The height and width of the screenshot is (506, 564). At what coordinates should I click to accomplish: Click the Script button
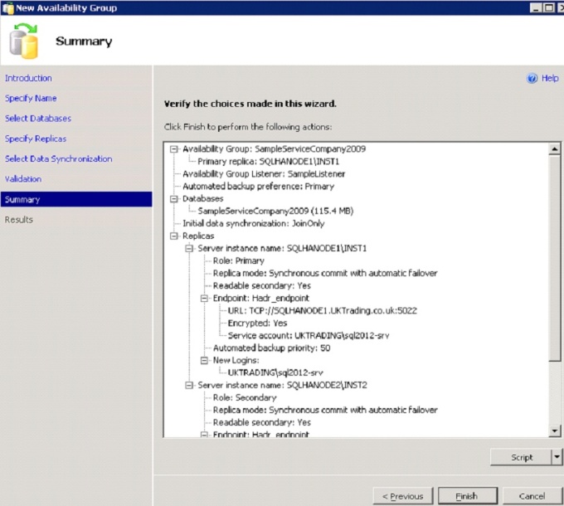click(521, 457)
